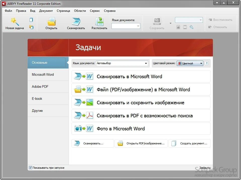This screenshot has height=180, width=241.
Task: Start Фото в Microsoft Word task
Action: click(x=141, y=129)
